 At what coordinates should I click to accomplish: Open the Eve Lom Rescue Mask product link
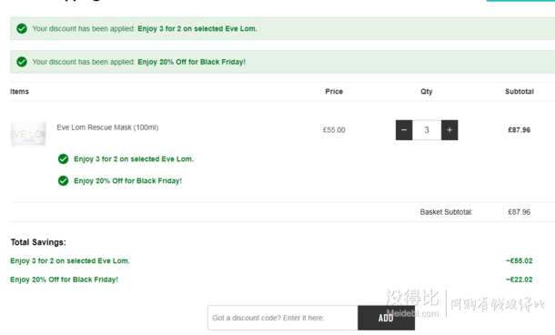click(107, 127)
